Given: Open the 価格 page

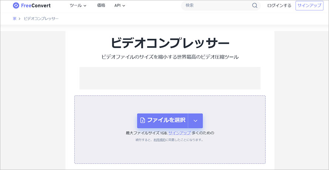Looking at the screenshot, I should tap(101, 6).
